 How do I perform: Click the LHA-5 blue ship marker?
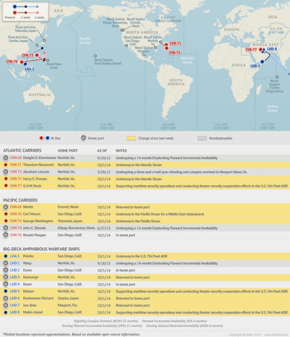tap(25, 64)
